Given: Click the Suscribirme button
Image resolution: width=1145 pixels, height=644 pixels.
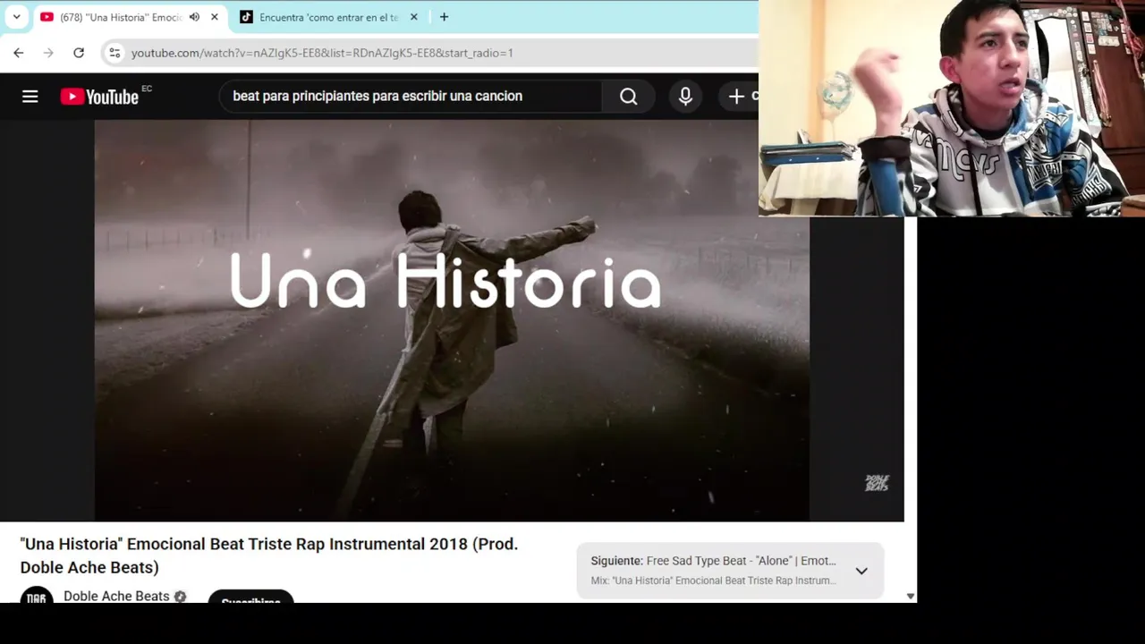Looking at the screenshot, I should pos(250,597).
